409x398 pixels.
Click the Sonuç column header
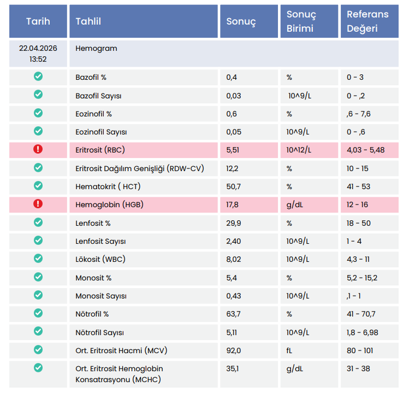pos(249,21)
